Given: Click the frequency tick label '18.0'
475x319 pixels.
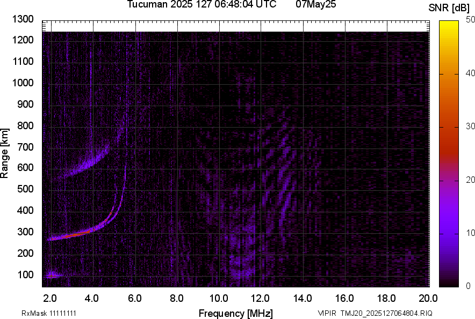Looking at the screenshot, I should [386, 299].
